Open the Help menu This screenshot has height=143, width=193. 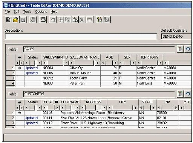pyautogui.click(x=54, y=12)
